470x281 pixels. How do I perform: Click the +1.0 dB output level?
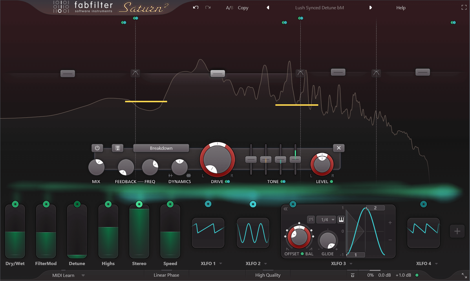(x=403, y=275)
